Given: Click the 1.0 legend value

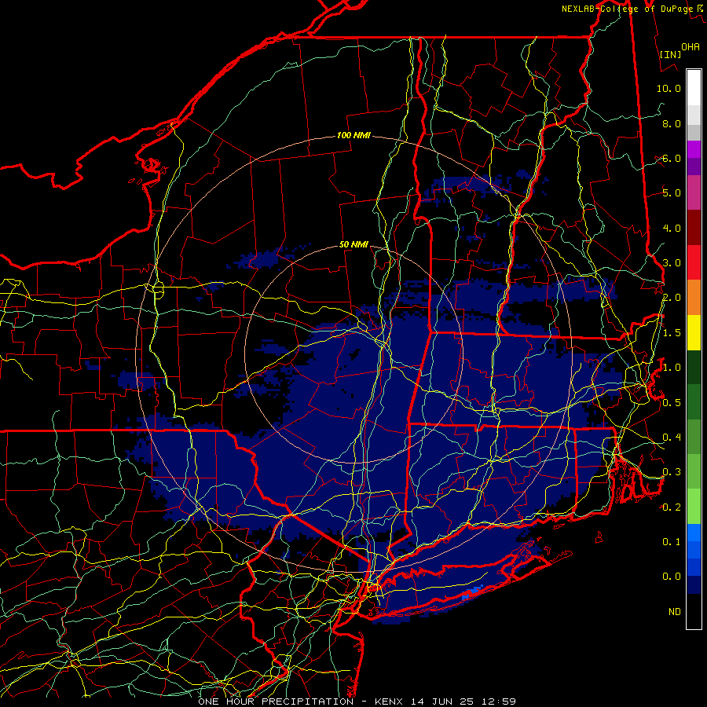Looking at the screenshot, I should [x=672, y=368].
